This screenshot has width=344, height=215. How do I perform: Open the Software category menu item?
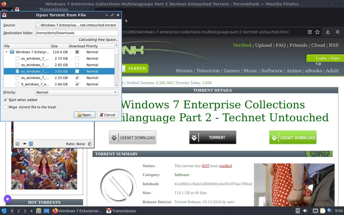[272, 71]
